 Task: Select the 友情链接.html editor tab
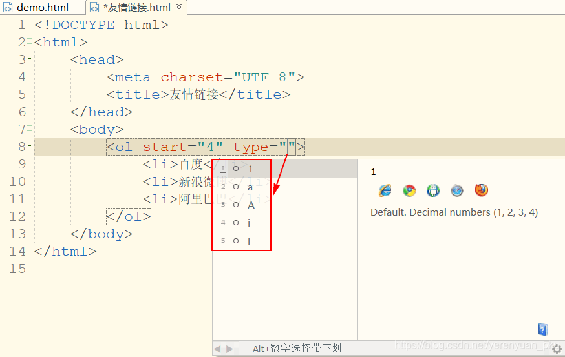point(136,7)
